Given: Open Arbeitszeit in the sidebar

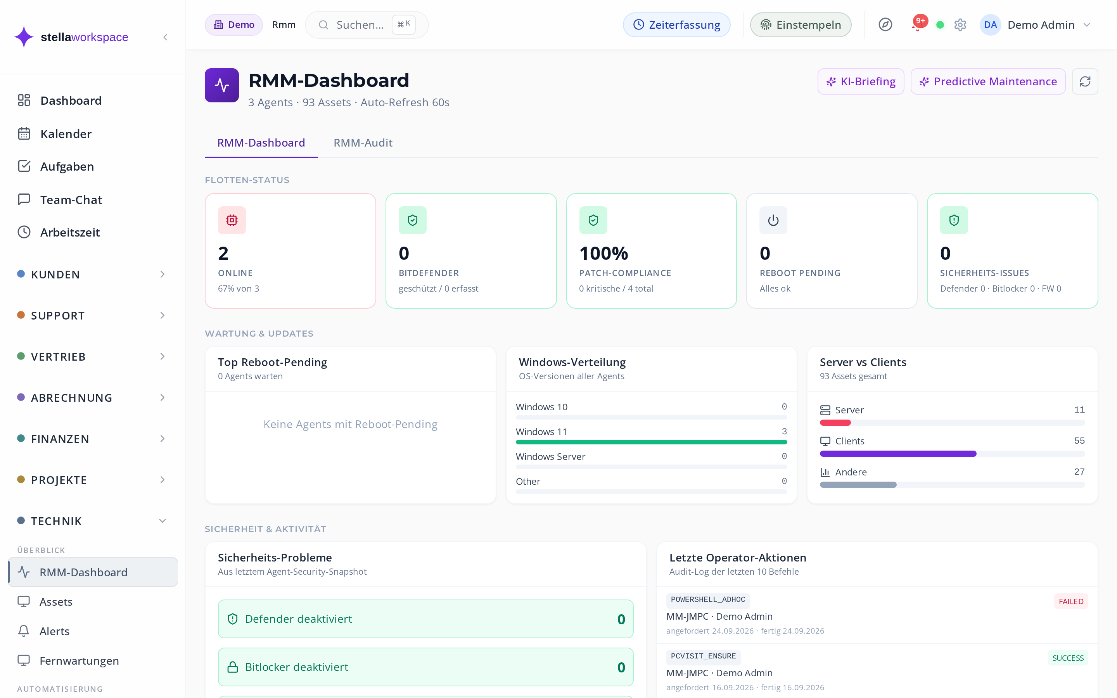Looking at the screenshot, I should 92,232.
